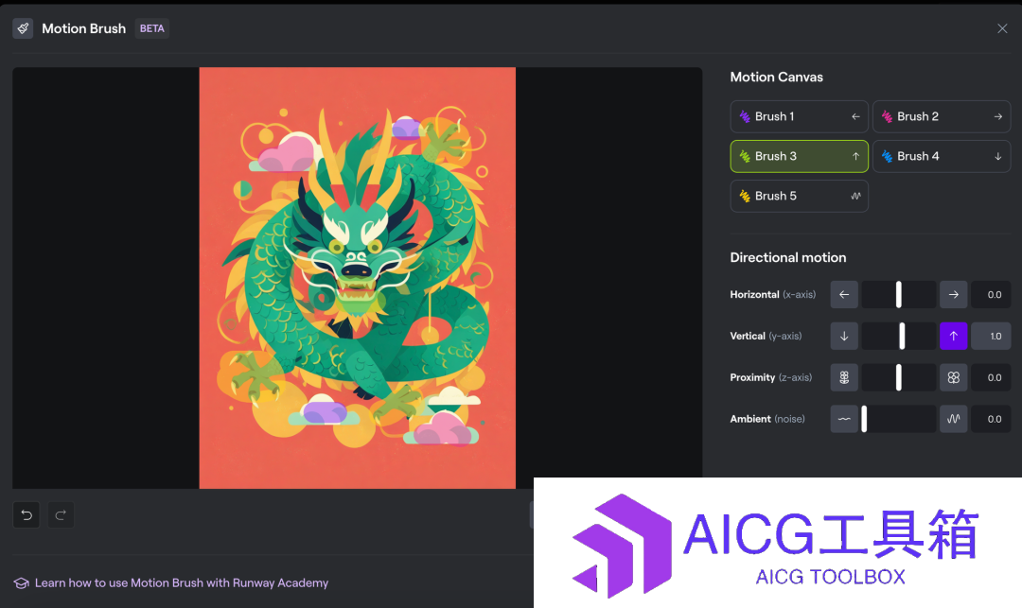1022x608 pixels.
Task: Select the active Brush 3
Action: click(x=799, y=156)
